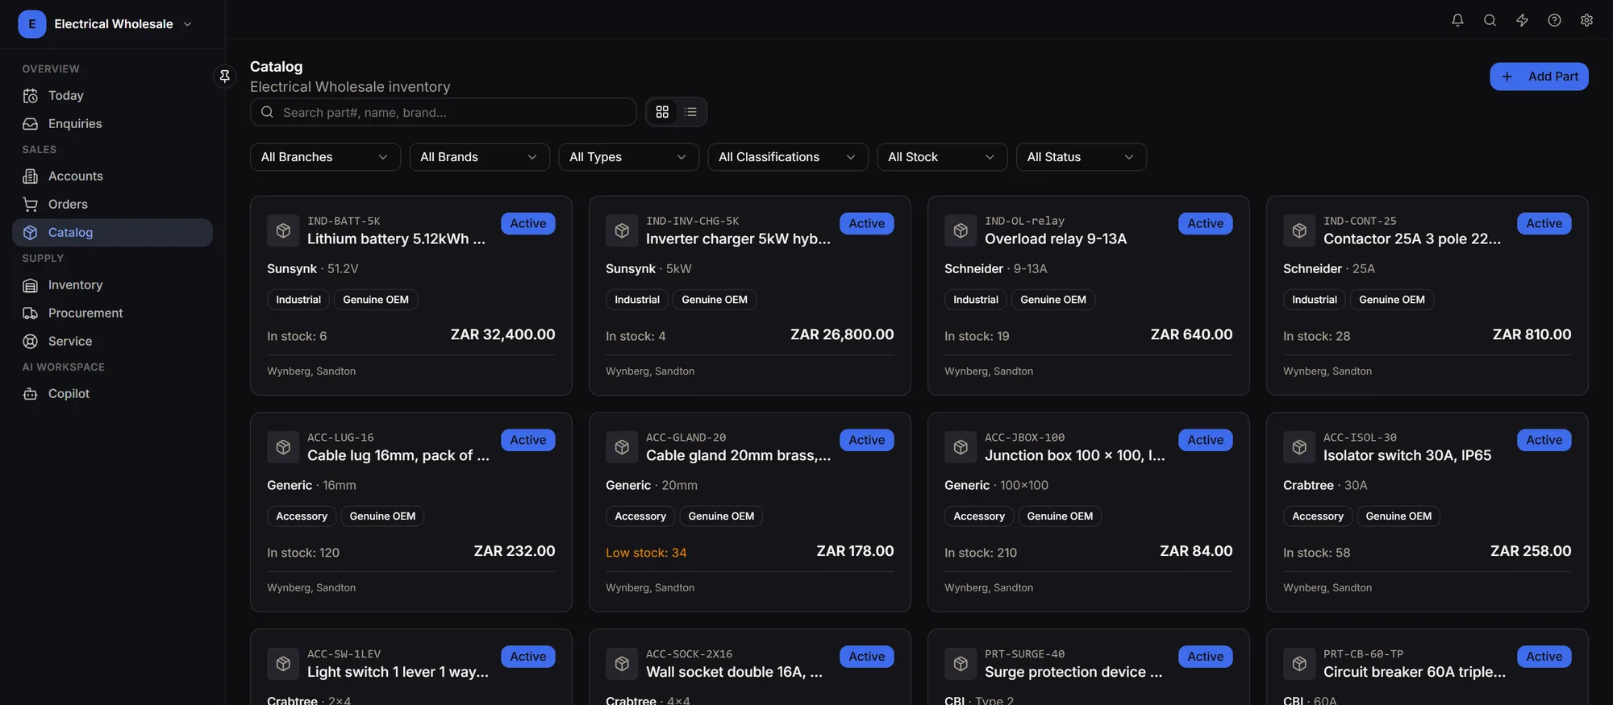Open the Service section

point(112,342)
